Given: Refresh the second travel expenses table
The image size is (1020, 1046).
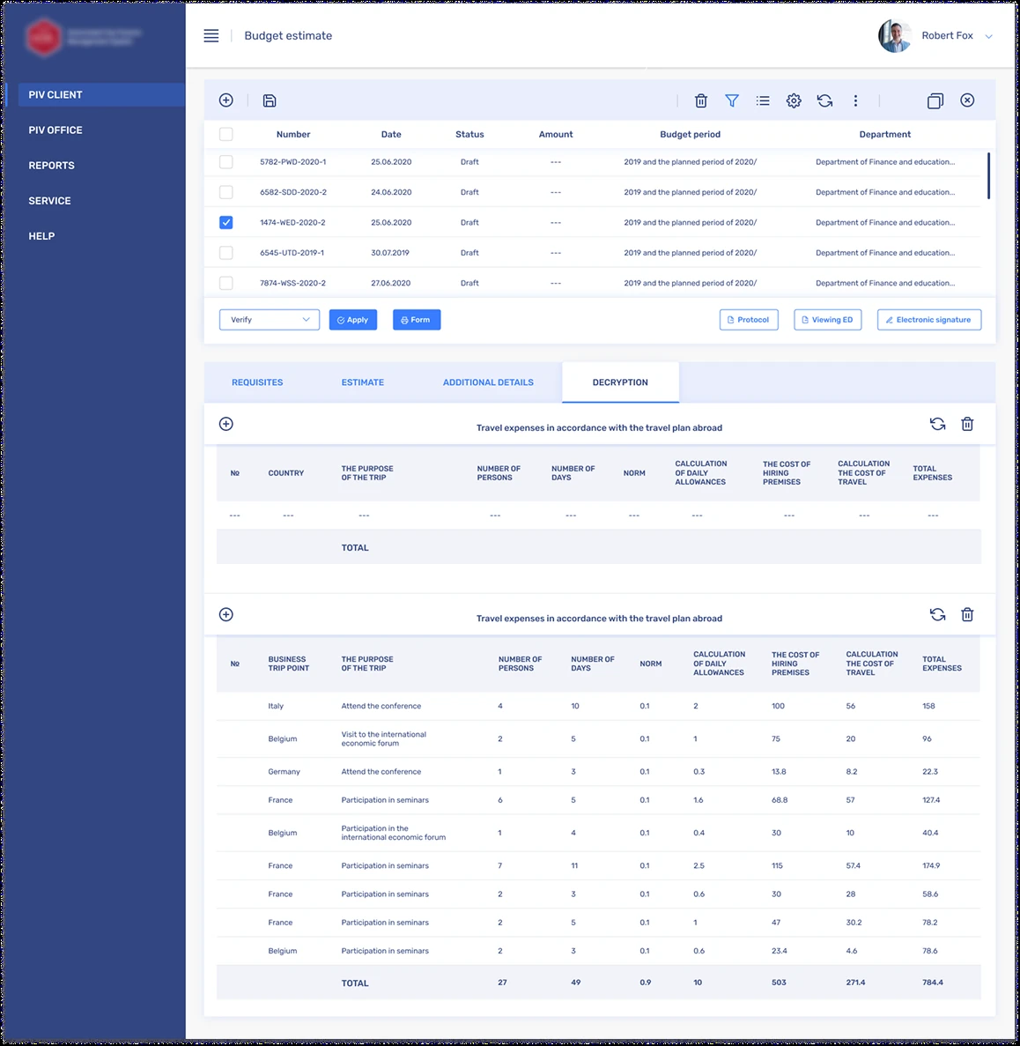Looking at the screenshot, I should [x=937, y=614].
